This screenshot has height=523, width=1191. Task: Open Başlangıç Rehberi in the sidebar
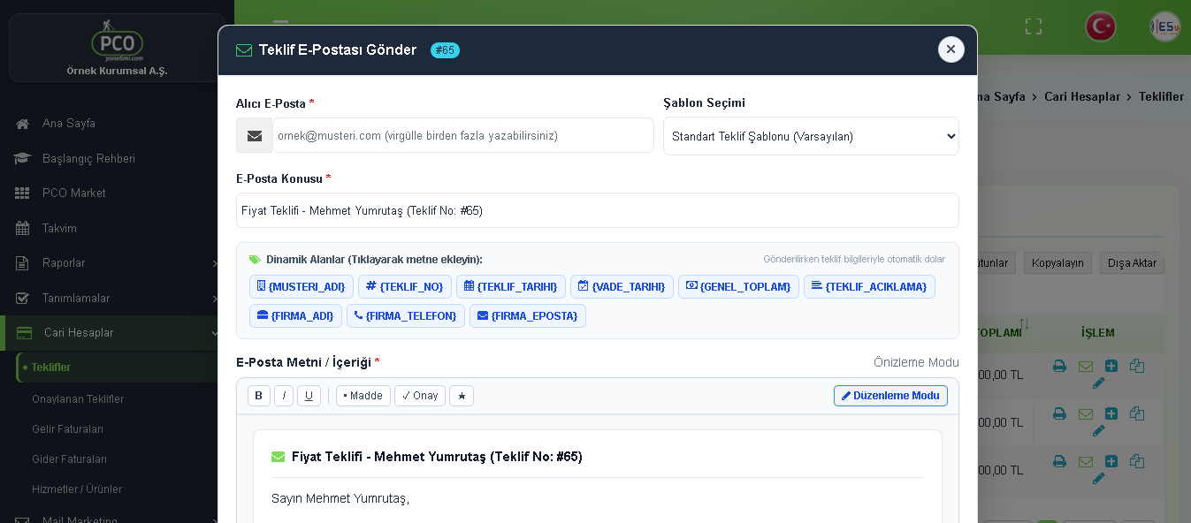coord(88,158)
